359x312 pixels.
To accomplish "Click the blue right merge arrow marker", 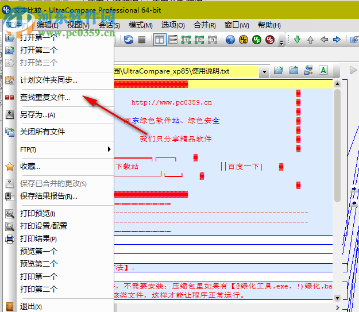I will tap(354, 189).
